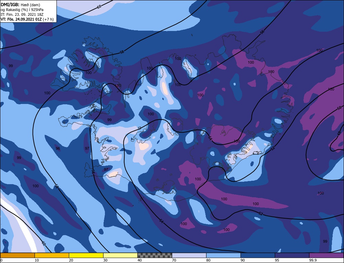Click the '48' contour label at right edge
The width and height of the screenshot is (344, 263).
[339, 133]
